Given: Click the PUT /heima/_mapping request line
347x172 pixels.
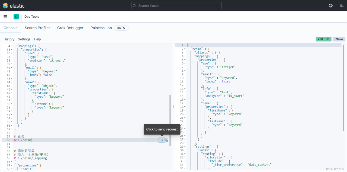Looking at the screenshot, I should coord(30,158).
